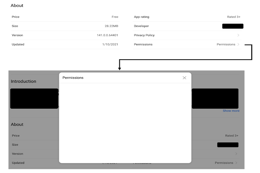The image size is (260, 173).
Task: Click the 28.22MB size value
Action: tap(111, 26)
